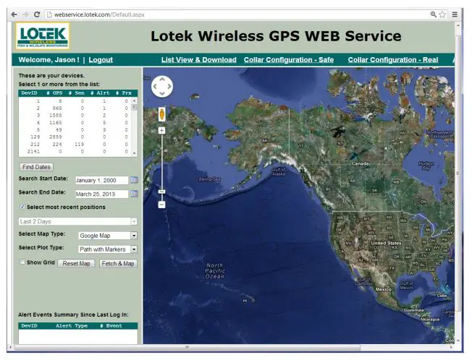Open List View & Download page

pos(198,60)
